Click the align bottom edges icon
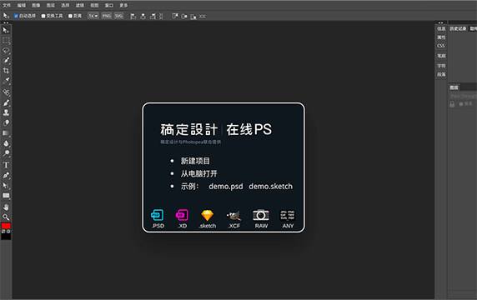477x300 pixels. click(x=193, y=16)
